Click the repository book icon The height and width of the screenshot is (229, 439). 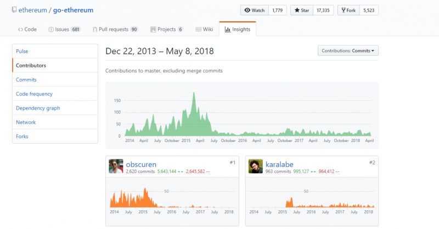click(14, 10)
